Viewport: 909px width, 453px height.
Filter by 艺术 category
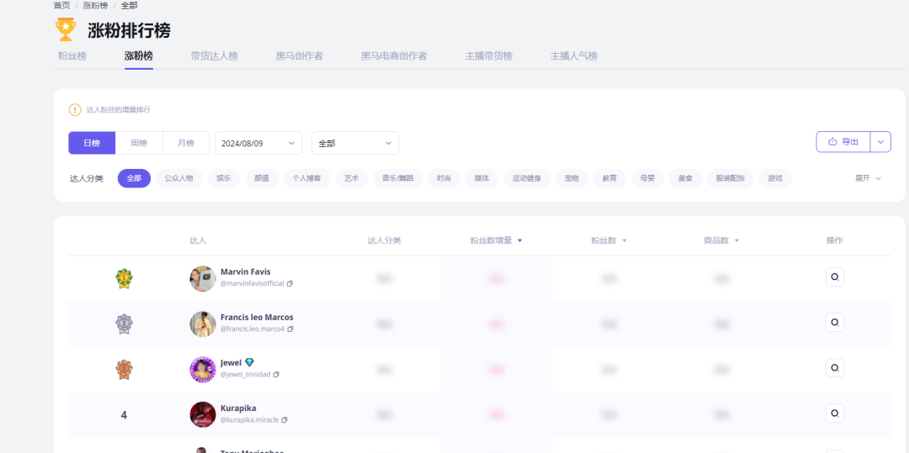pos(352,178)
